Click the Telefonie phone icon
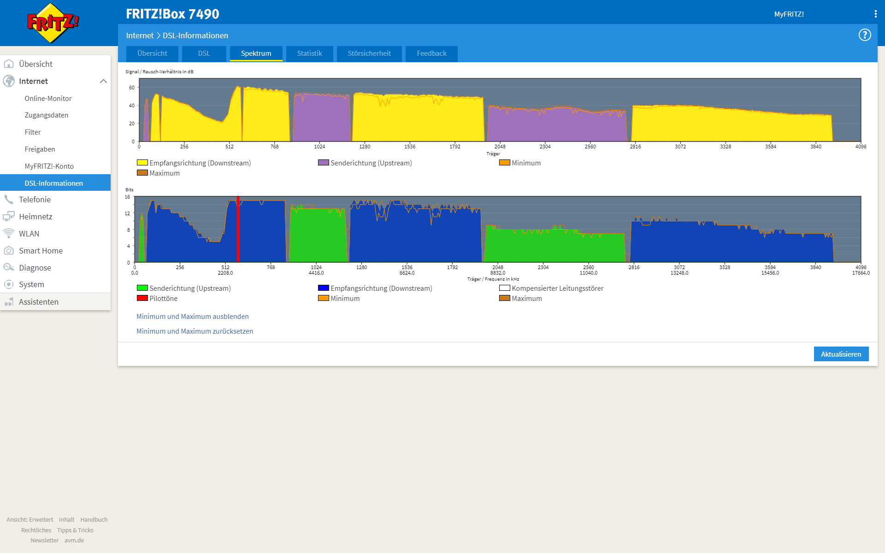This screenshot has height=553, width=885. 9,200
